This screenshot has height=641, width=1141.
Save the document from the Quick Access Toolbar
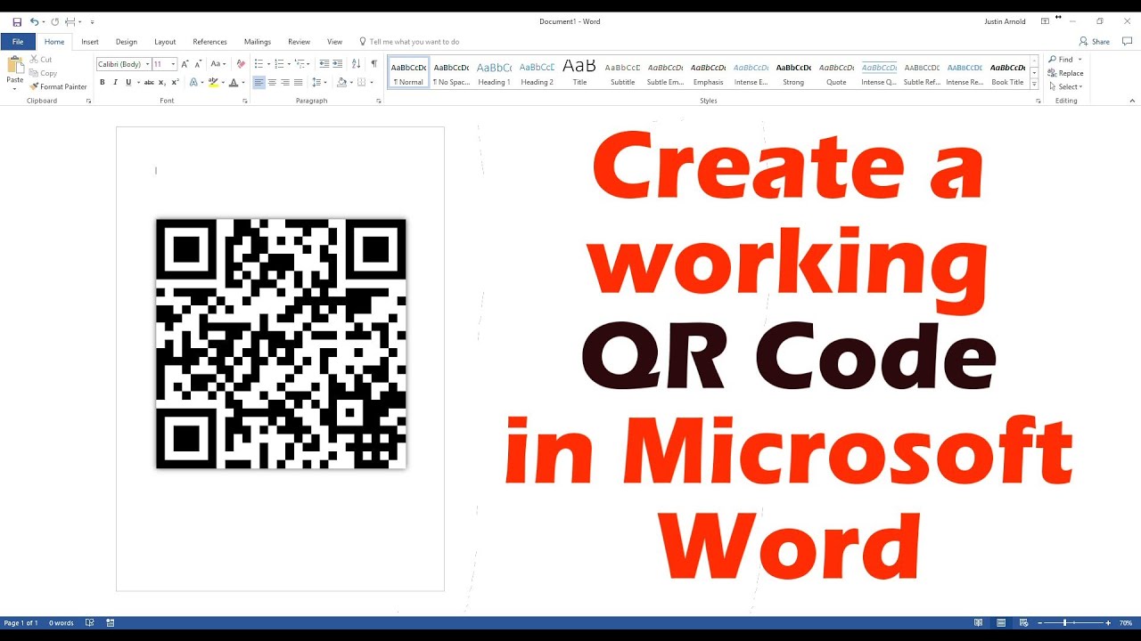(x=17, y=21)
